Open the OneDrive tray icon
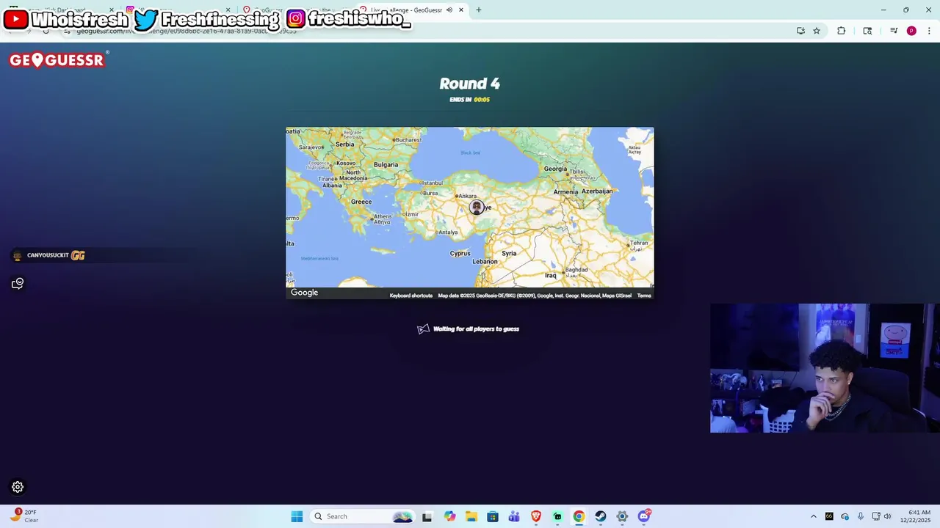The image size is (940, 528). click(x=845, y=516)
